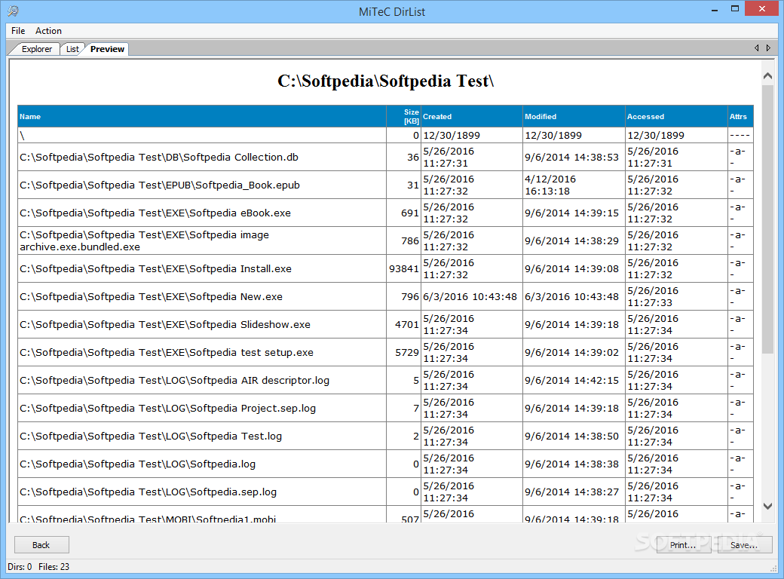Select the Softpedia Slideshow.exe row name
This screenshot has width=784, height=579.
(165, 324)
